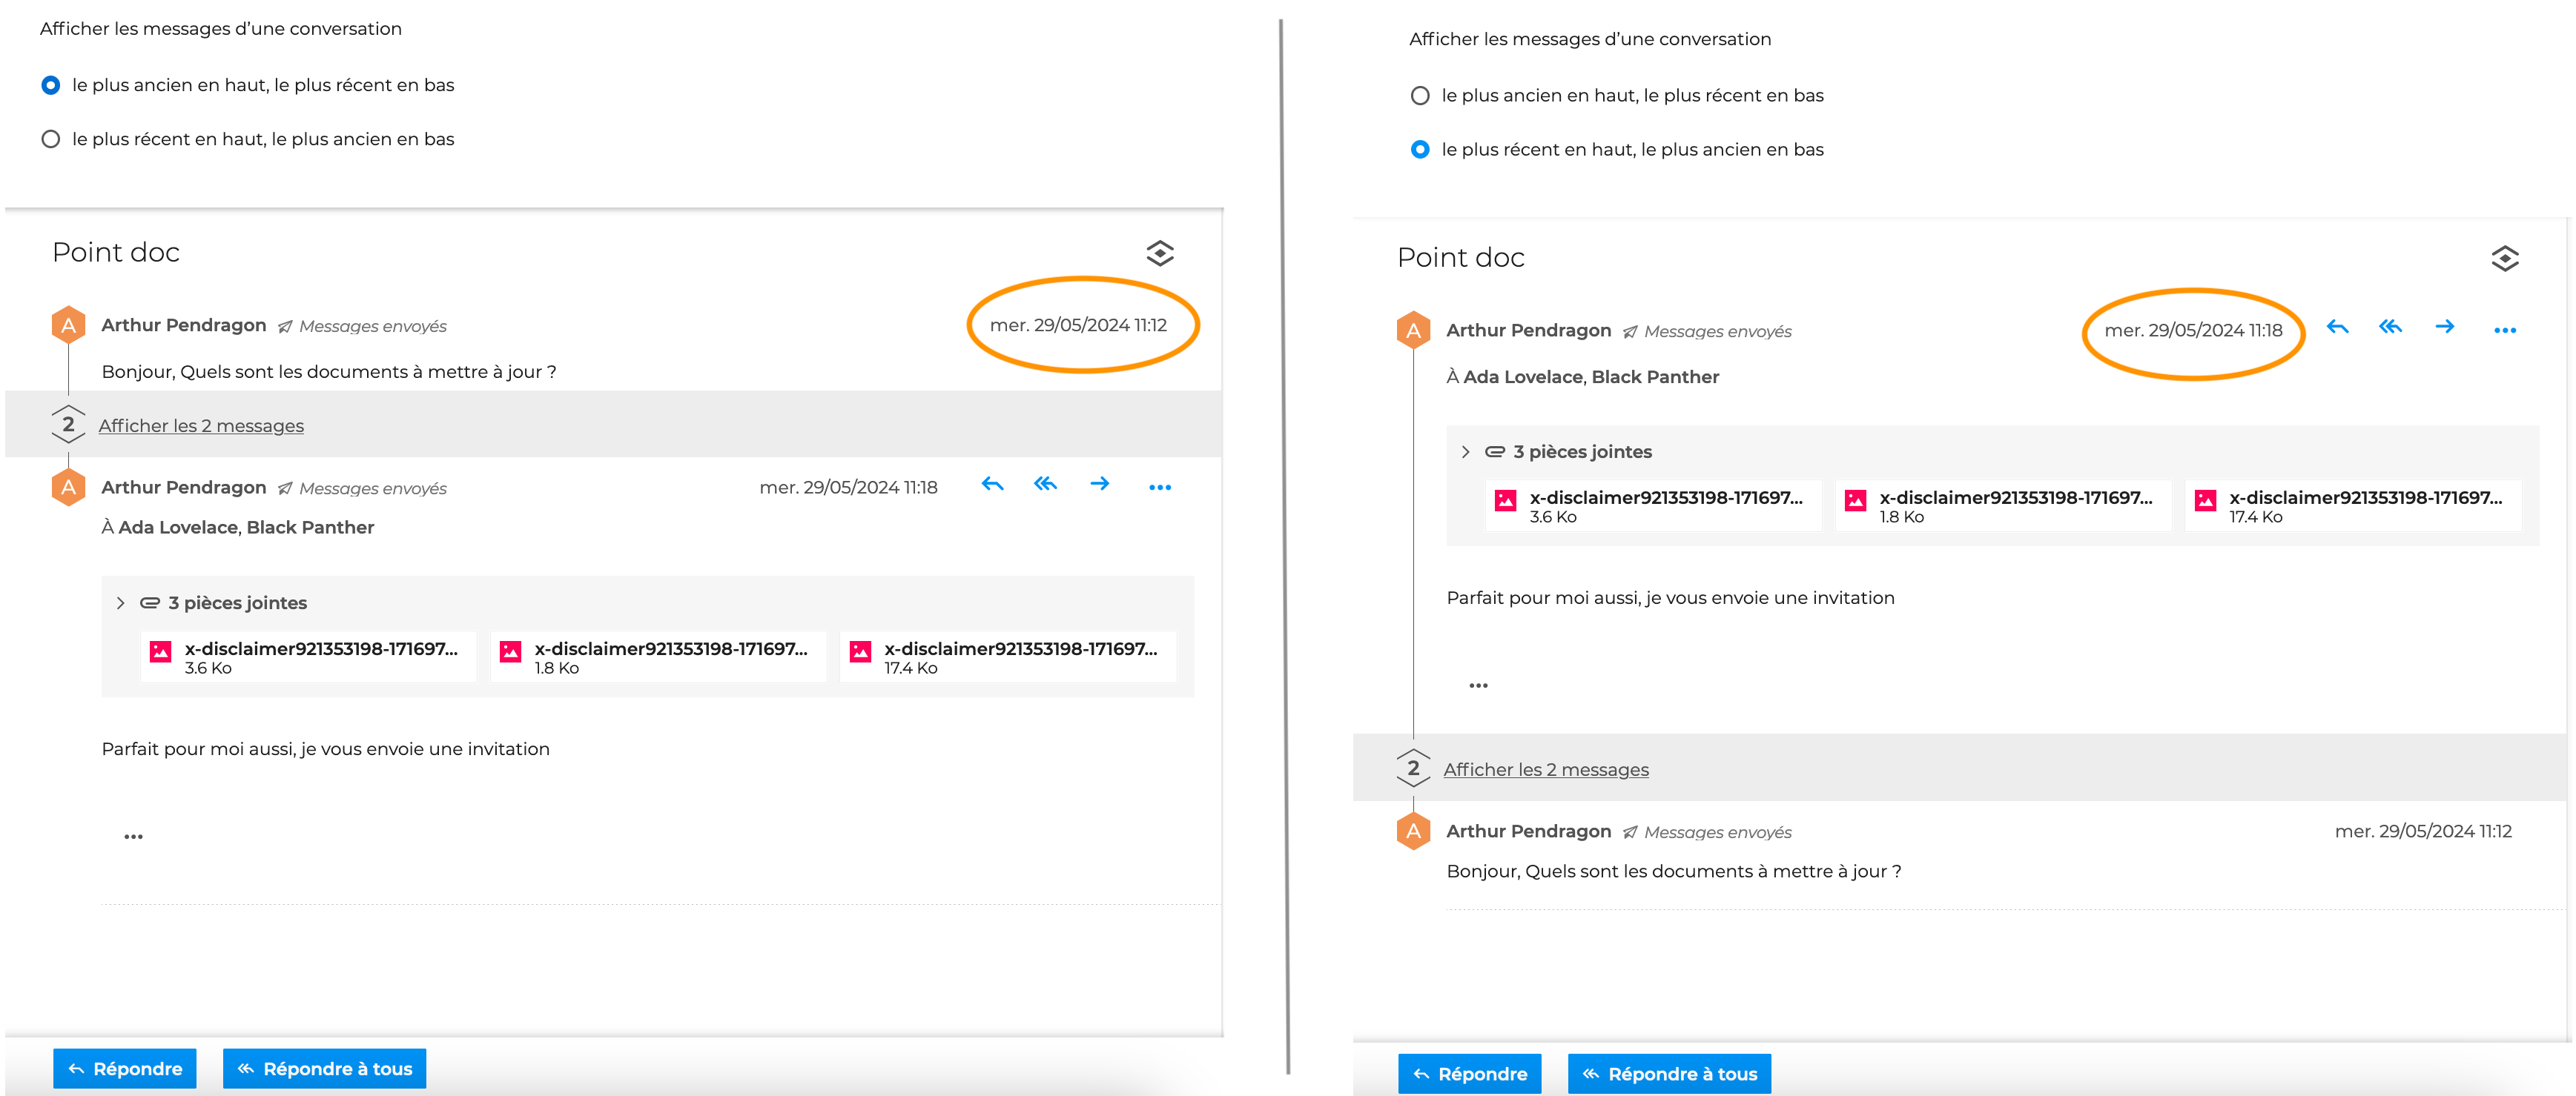Expand quoted text ellipsis below left message body
The width and height of the screenshot is (2576, 1096).
(x=133, y=836)
